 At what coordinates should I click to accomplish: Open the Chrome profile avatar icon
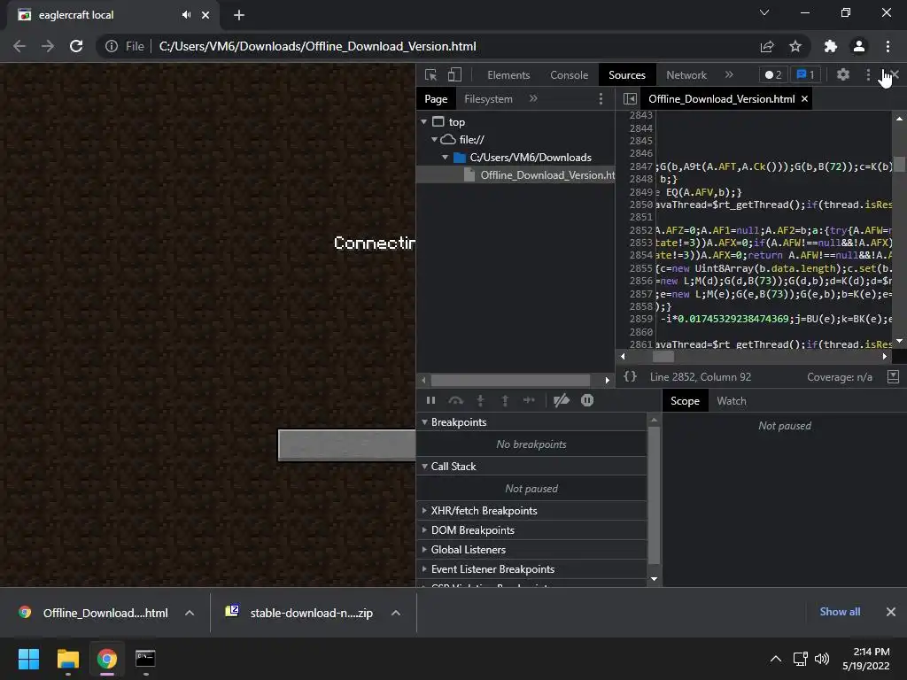pyautogui.click(x=859, y=46)
